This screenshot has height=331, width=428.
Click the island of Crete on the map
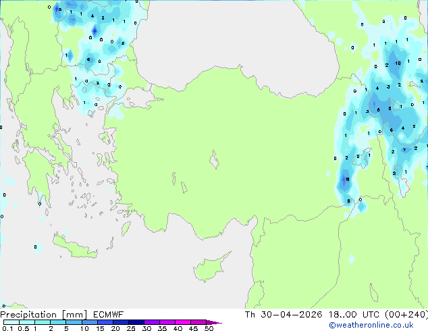click(75, 246)
